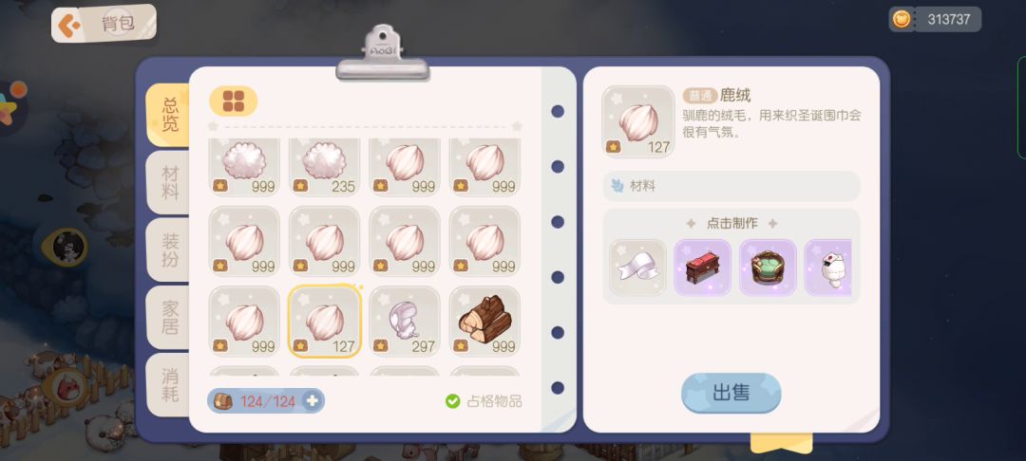Screen dimensions: 1026x461
Task: Select the fluffy wool item with 235
Action: (325, 167)
